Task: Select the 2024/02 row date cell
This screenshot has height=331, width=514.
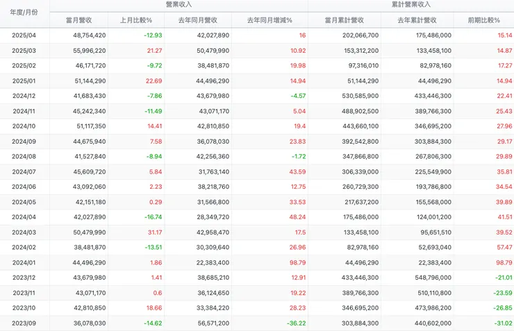Action: (24, 247)
